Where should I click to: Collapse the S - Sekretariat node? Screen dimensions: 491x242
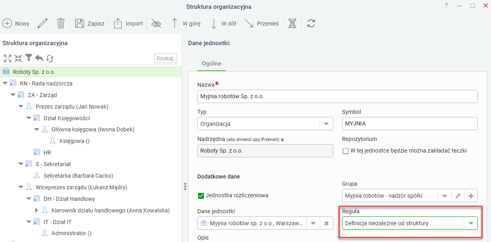[21, 164]
